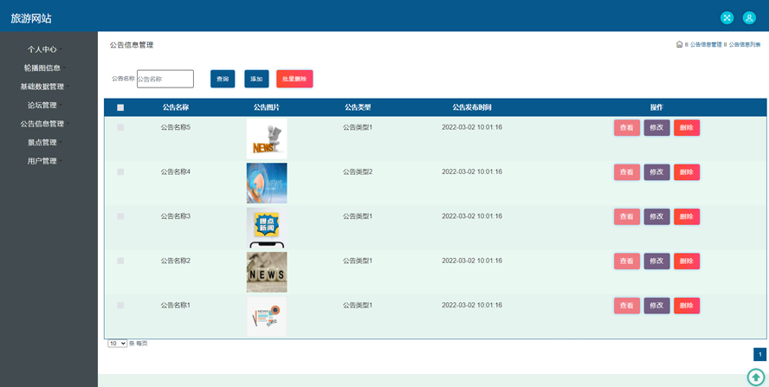Click the home icon in breadcrumb
The image size is (769, 387).
pyautogui.click(x=679, y=44)
